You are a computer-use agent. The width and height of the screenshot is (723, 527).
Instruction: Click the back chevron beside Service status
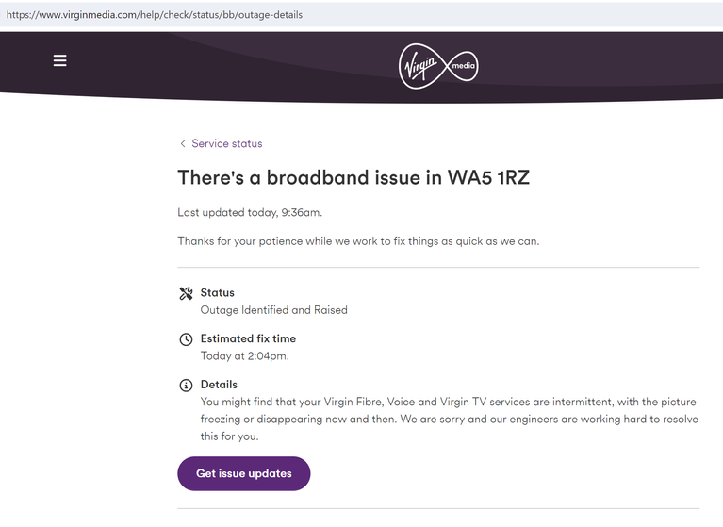(x=183, y=144)
